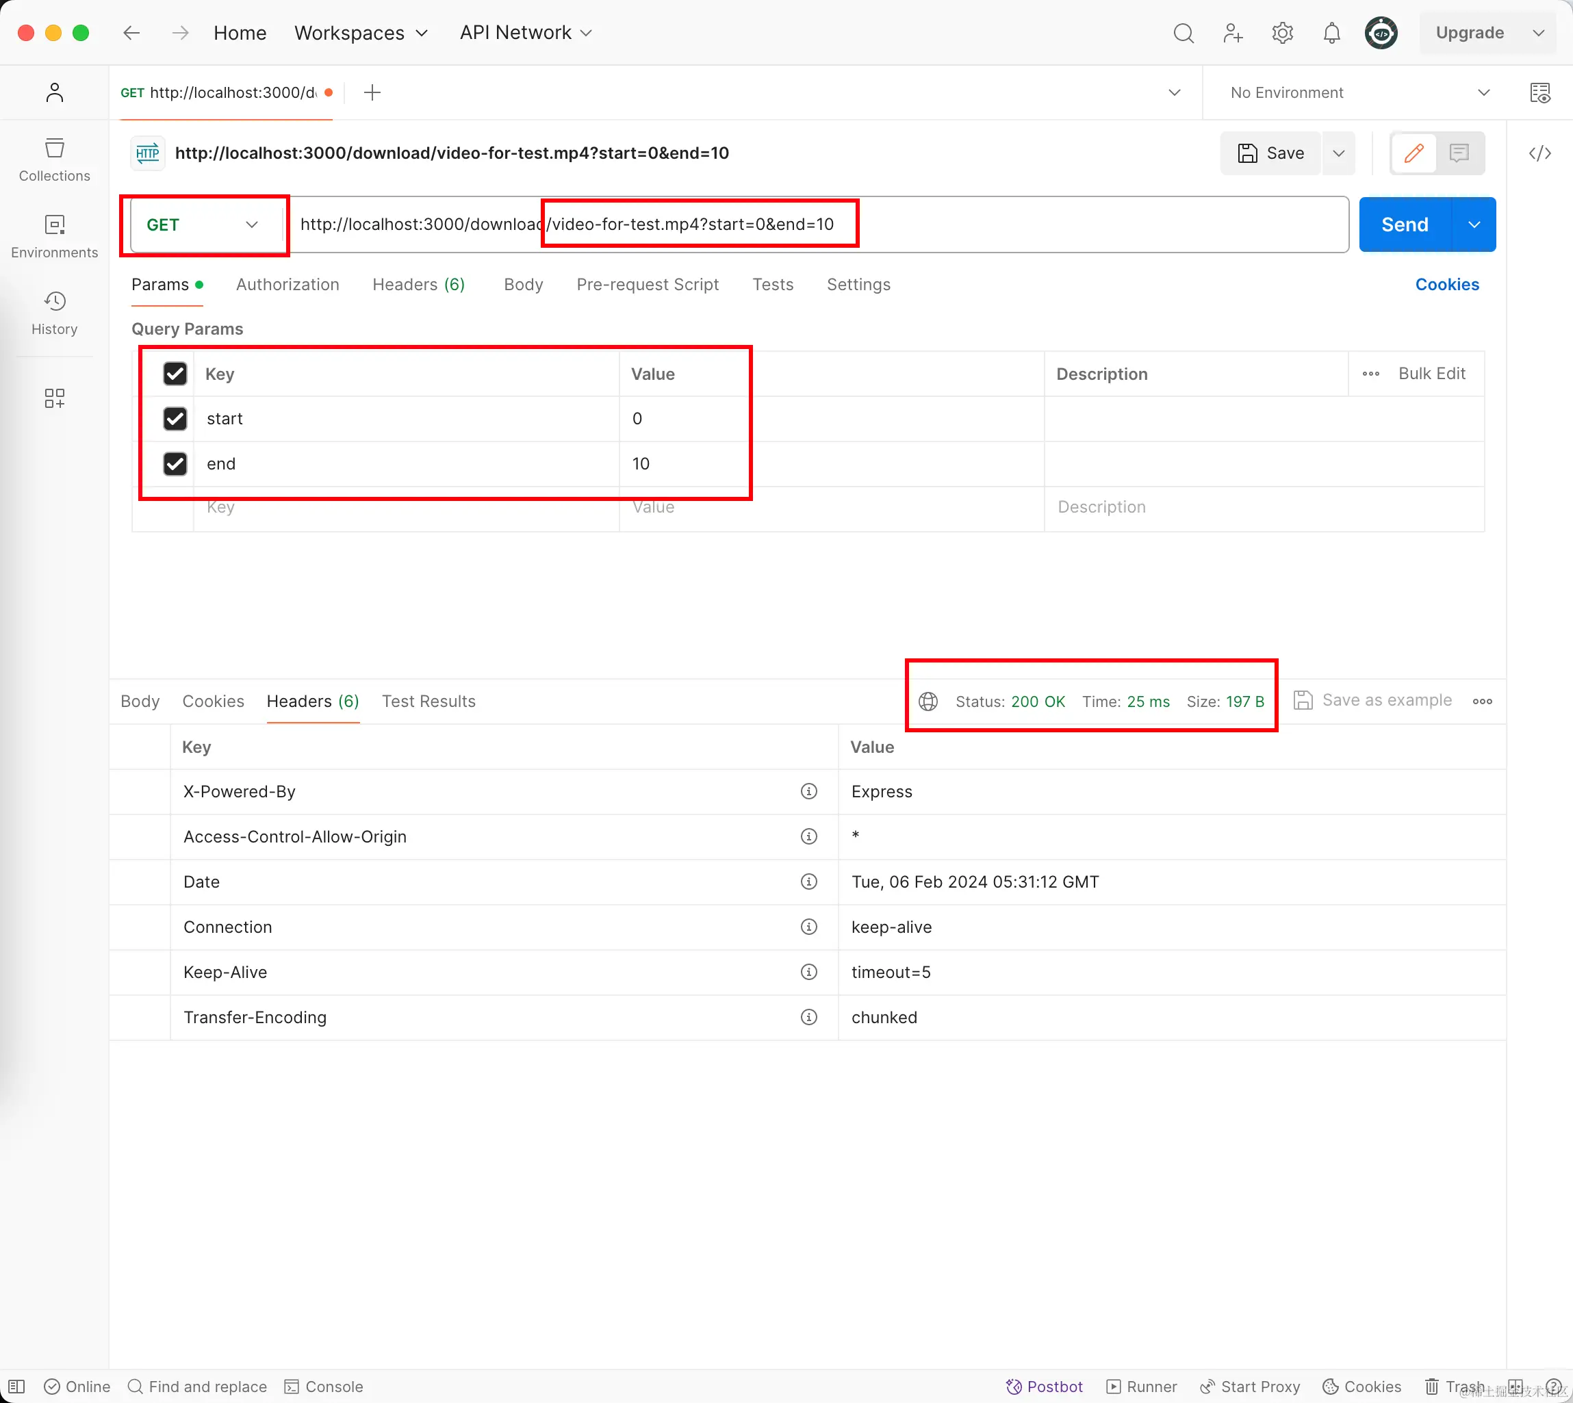The image size is (1573, 1403).
Task: Open the environment quick look icon
Action: (1540, 92)
